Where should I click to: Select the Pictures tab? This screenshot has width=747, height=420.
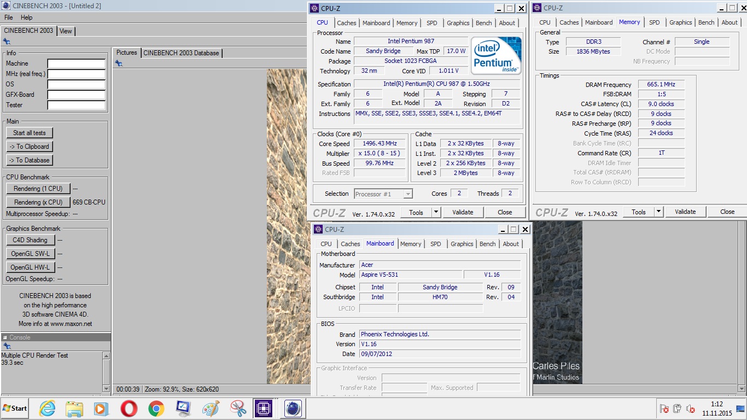127,52
